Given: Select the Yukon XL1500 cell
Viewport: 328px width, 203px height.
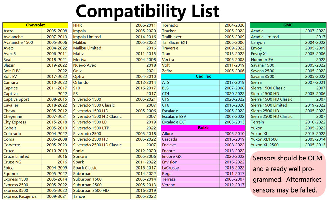Looking at the screenshot, I should 275,139.
